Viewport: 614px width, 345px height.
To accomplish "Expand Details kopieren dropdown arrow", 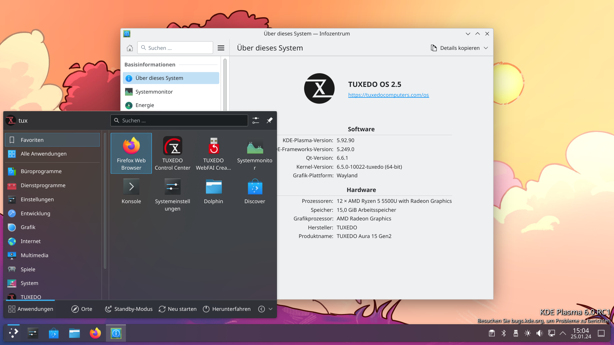I will click(x=486, y=48).
